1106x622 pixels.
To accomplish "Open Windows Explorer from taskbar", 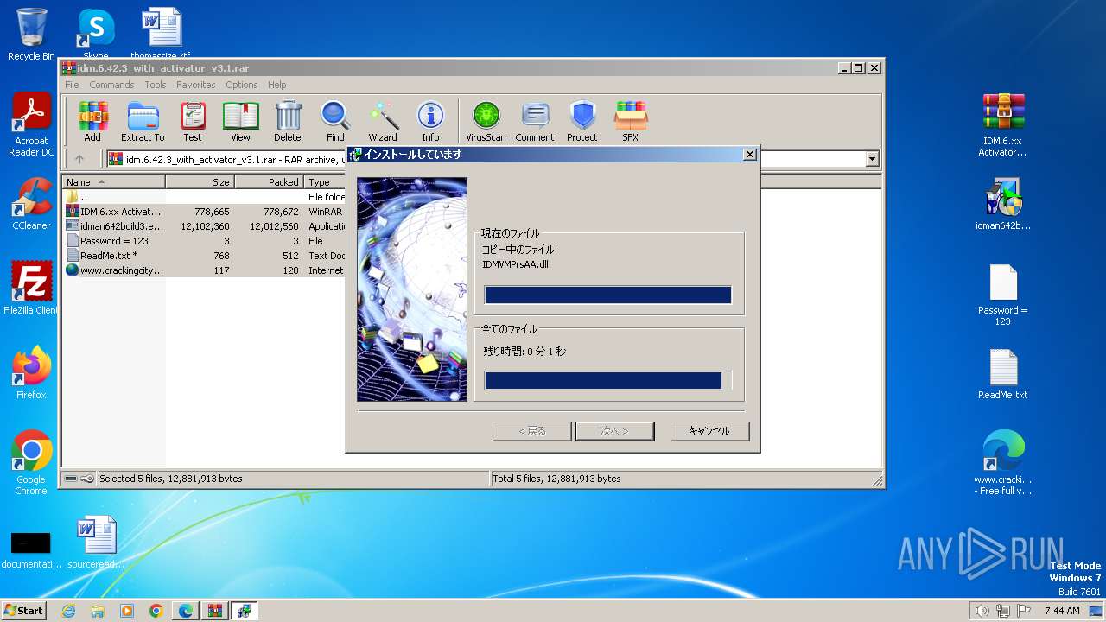I will pos(98,611).
